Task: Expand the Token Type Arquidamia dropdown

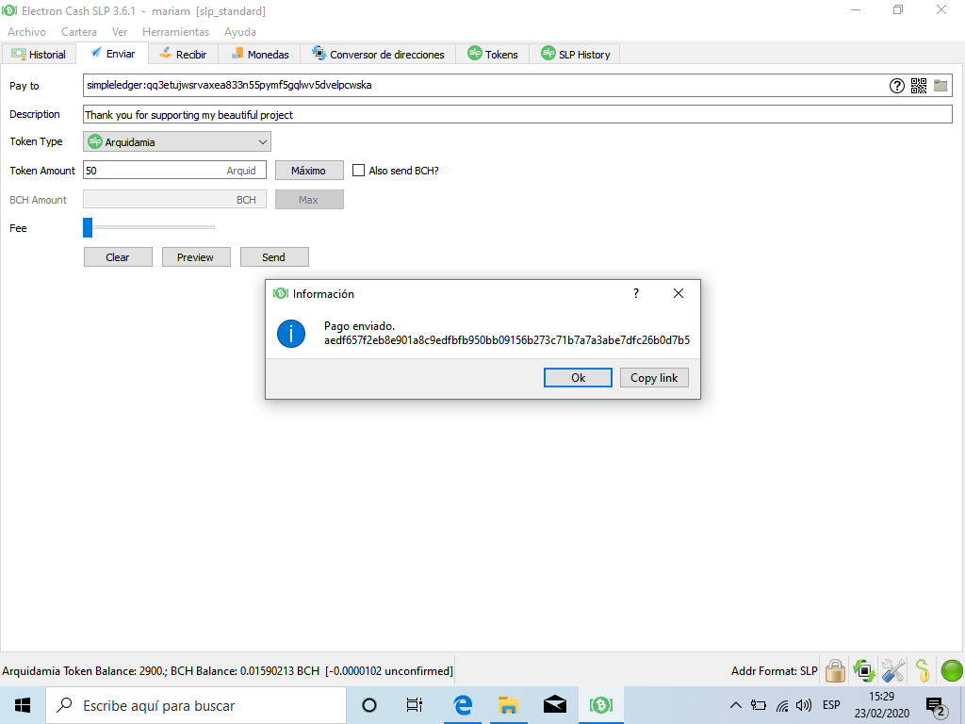Action: pos(177,141)
